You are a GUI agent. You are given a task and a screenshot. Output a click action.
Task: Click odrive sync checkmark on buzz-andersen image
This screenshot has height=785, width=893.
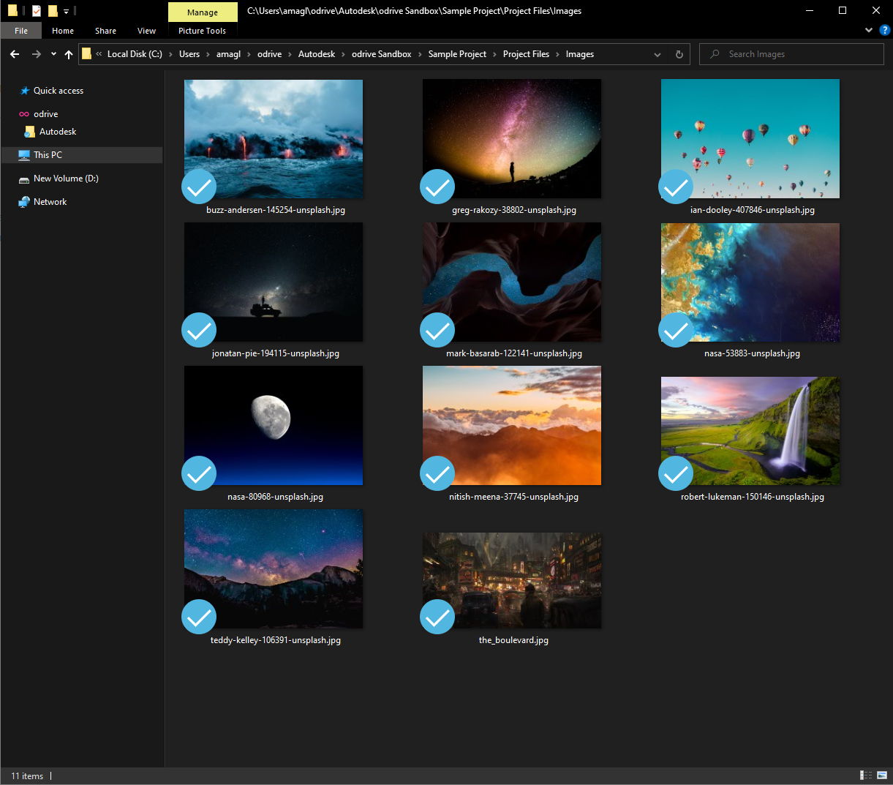click(199, 187)
